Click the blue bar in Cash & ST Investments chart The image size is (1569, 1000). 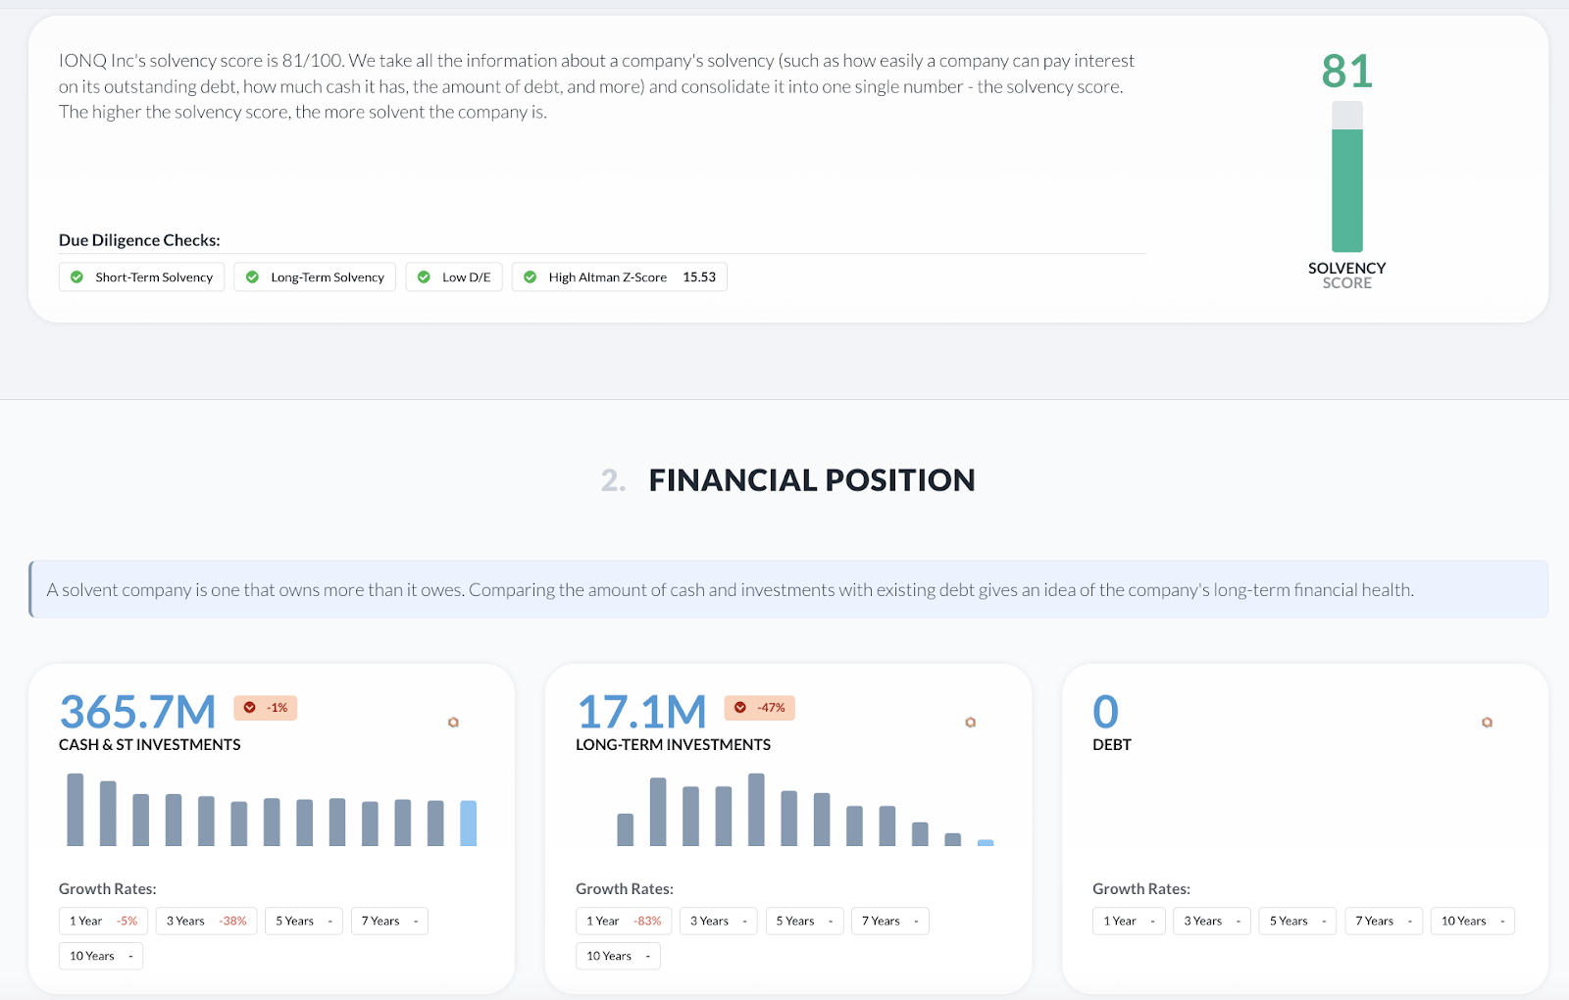[468, 824]
